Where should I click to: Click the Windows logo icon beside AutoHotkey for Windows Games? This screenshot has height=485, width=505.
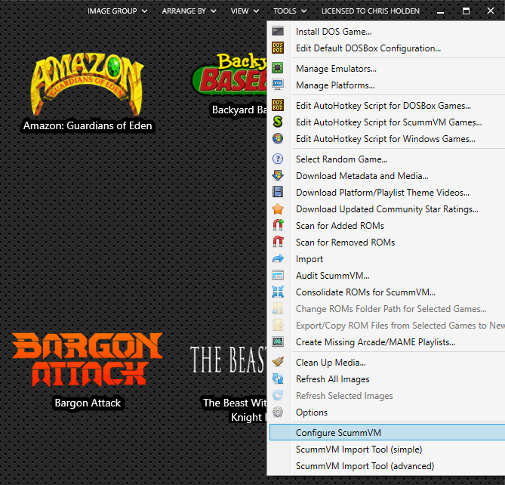coord(278,138)
